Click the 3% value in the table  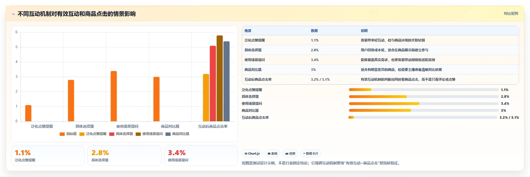(x=313, y=70)
